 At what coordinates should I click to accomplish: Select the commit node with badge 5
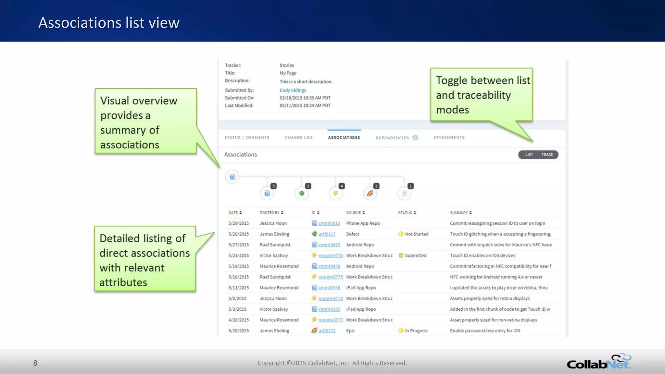[267, 193]
